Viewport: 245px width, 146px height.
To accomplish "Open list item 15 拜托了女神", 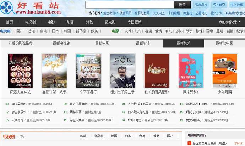I will [x=193, y=112].
